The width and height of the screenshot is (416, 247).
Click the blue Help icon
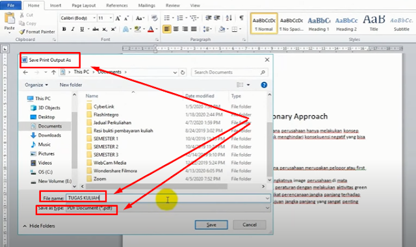pos(264,85)
